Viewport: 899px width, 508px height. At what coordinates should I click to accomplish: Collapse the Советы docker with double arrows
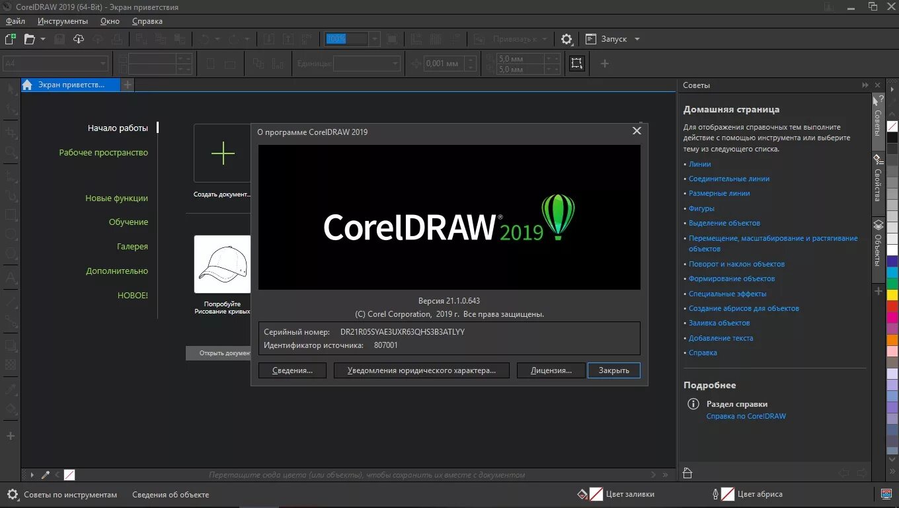click(x=865, y=85)
